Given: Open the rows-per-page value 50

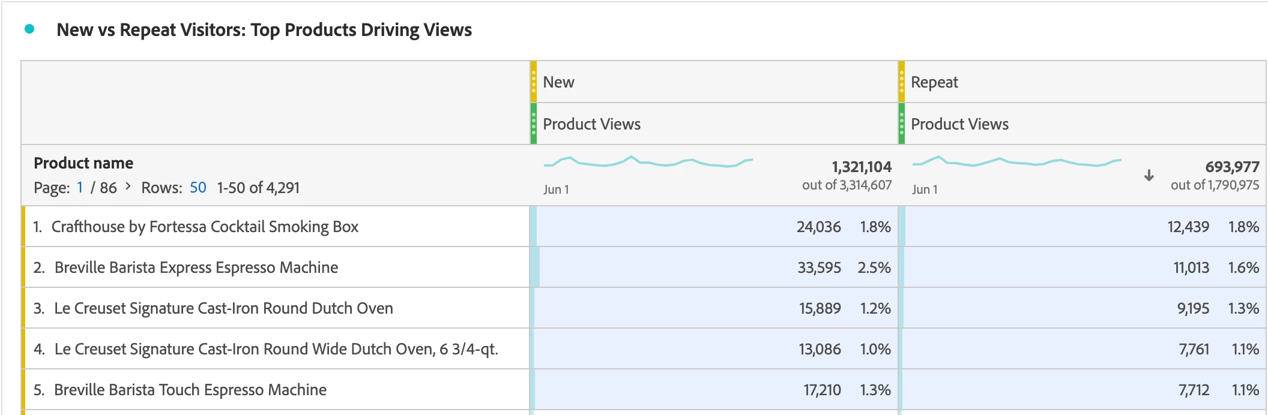Looking at the screenshot, I should [x=198, y=188].
